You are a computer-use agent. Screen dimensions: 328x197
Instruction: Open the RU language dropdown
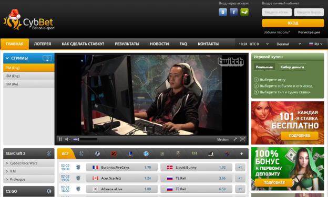tap(316, 44)
